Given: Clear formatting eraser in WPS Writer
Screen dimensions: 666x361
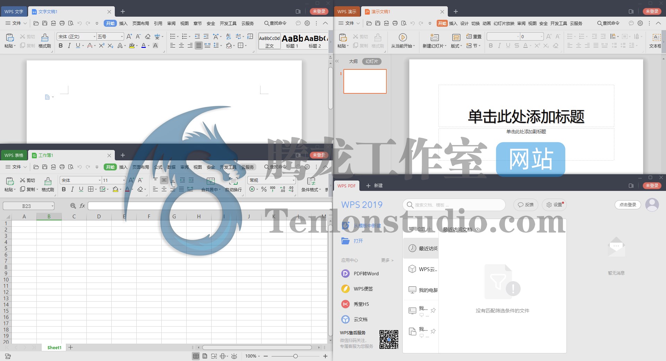Looking at the screenshot, I should (x=147, y=36).
